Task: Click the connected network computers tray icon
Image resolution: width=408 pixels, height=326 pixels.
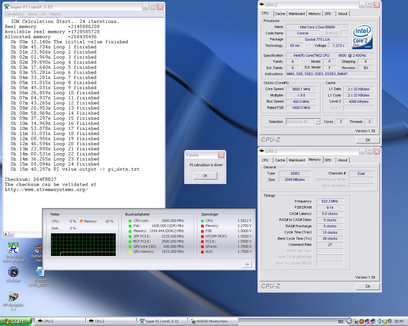Action: tap(373, 321)
